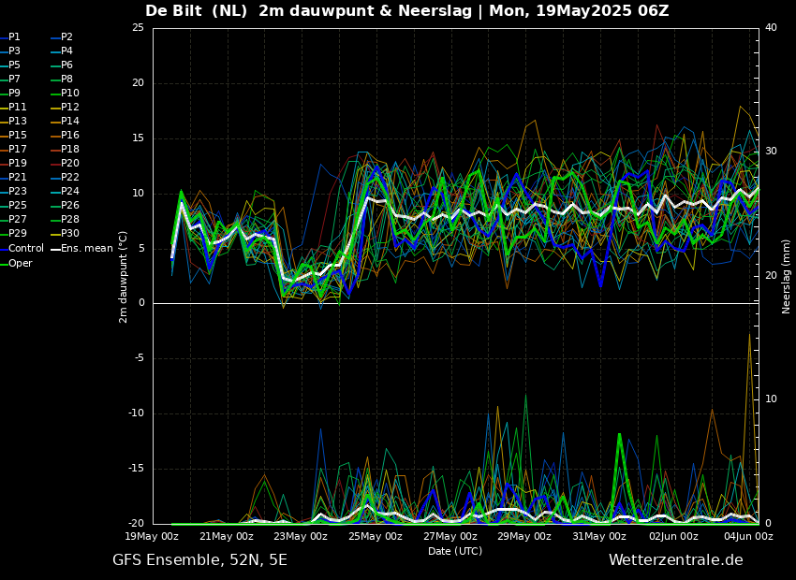The image size is (796, 580).
Task: Click the P14 legend label
Action: point(70,122)
